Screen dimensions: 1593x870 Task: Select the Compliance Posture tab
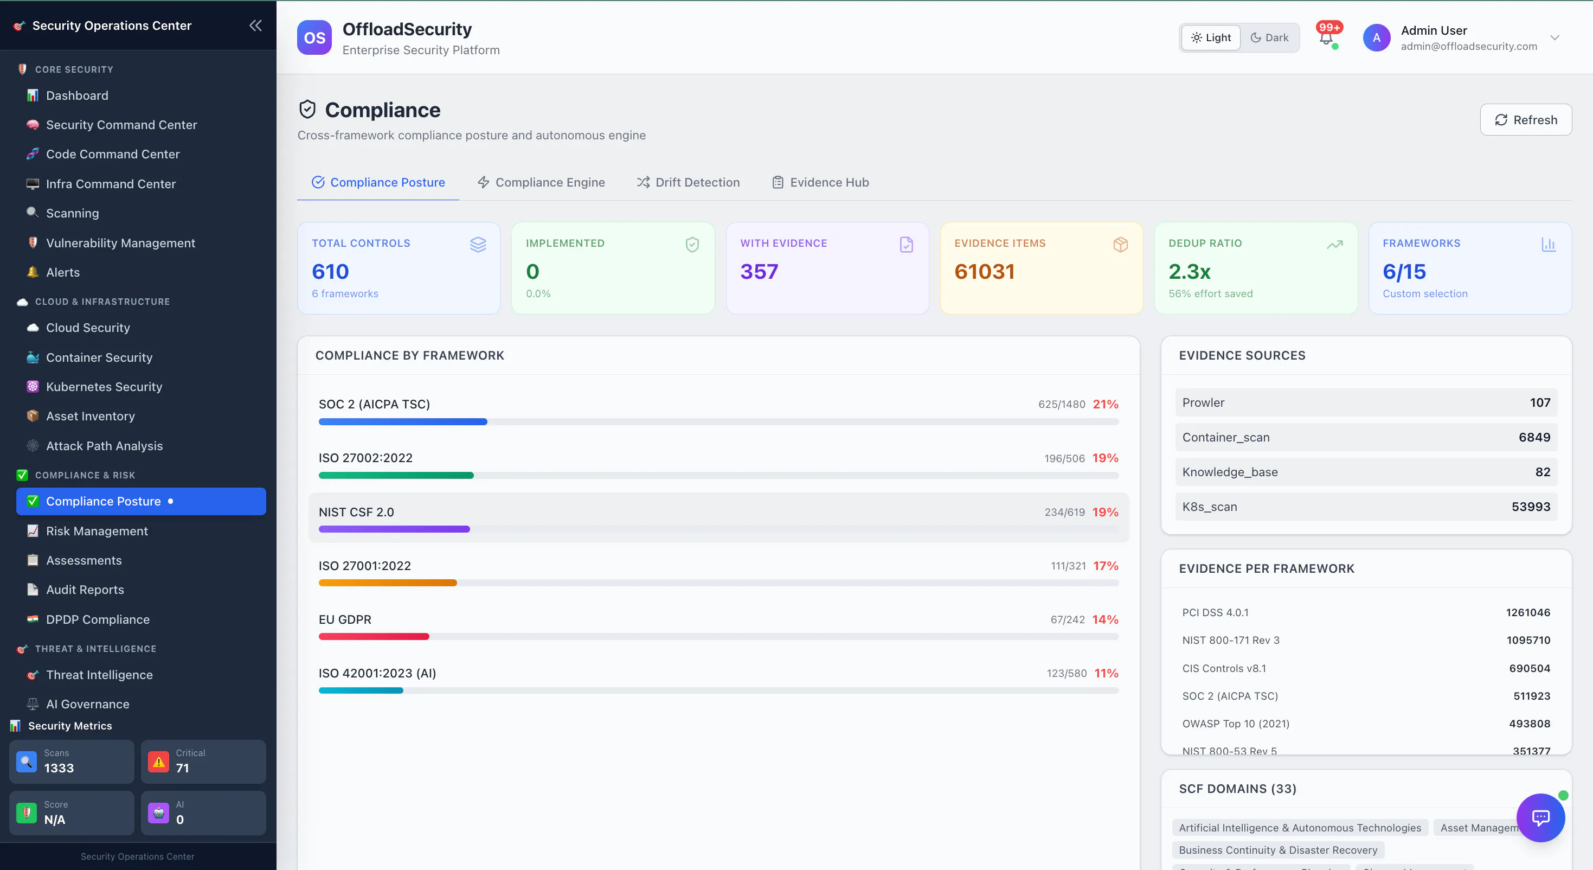[378, 183]
